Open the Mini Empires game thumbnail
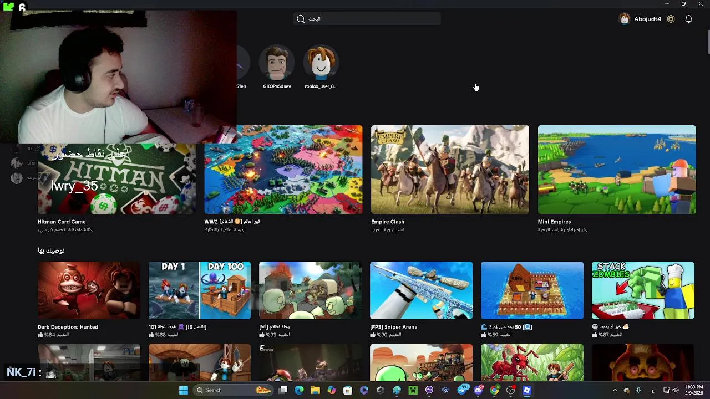The image size is (710, 399). [x=617, y=170]
